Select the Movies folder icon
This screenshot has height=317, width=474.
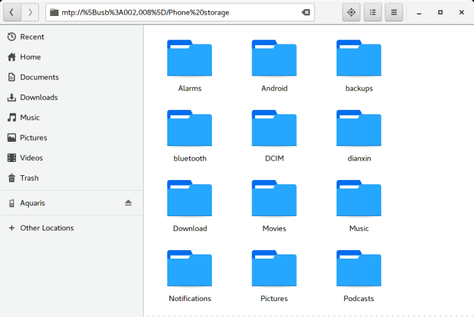(274, 198)
